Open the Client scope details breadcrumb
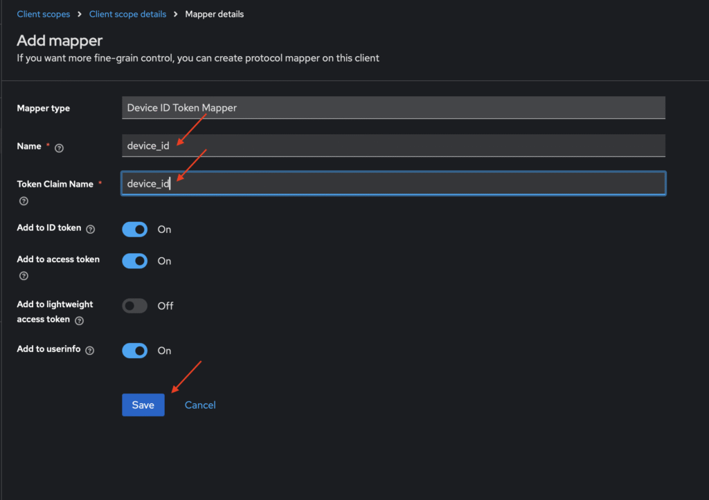 pyautogui.click(x=127, y=14)
